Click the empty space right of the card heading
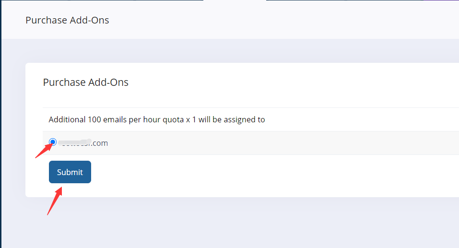Image resolution: width=459 pixels, height=248 pixels. pyautogui.click(x=288, y=82)
